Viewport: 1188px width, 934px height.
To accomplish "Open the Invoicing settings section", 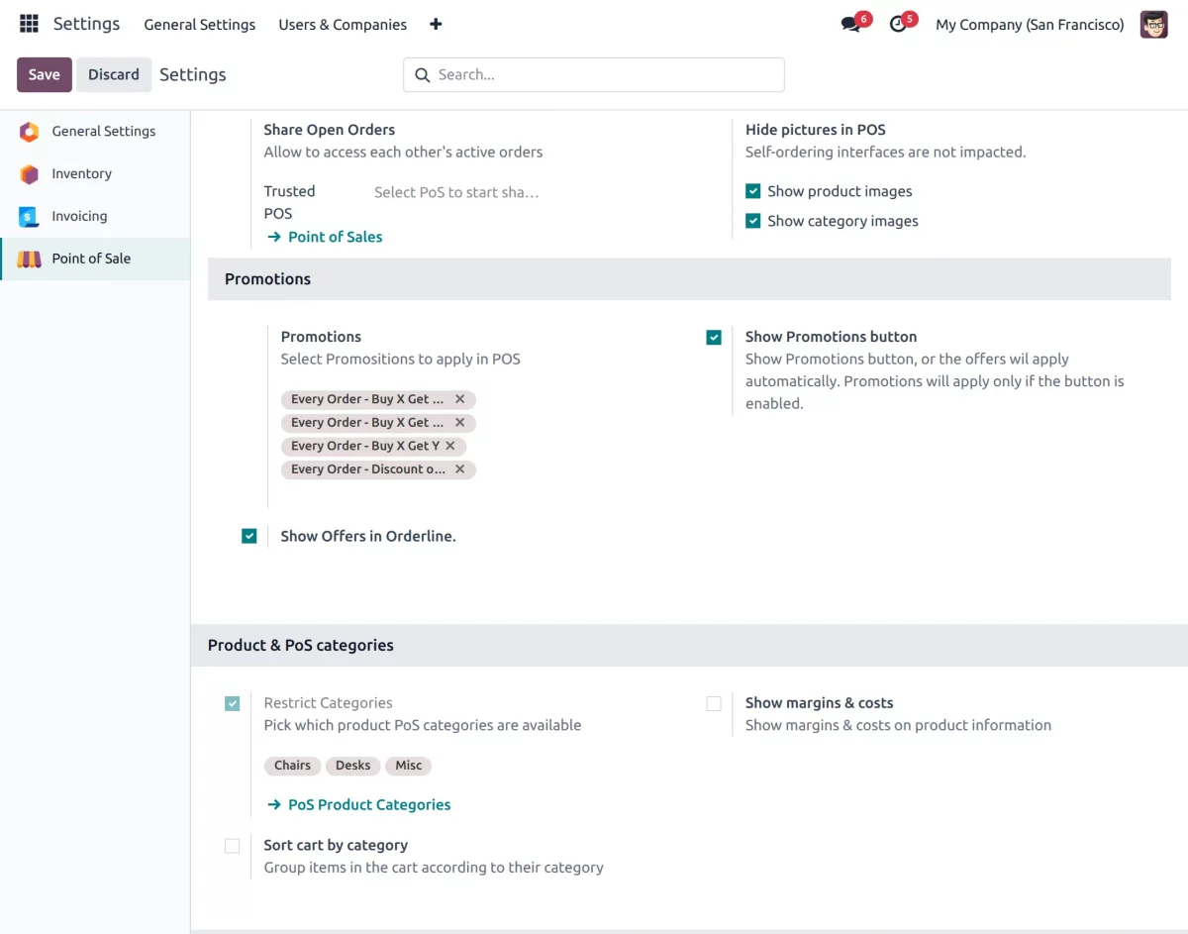I will pyautogui.click(x=79, y=216).
